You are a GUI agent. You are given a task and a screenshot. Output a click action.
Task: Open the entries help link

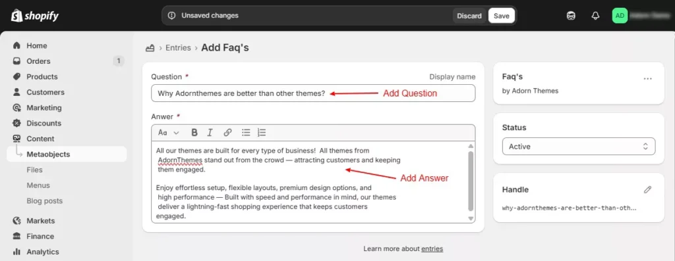click(432, 249)
